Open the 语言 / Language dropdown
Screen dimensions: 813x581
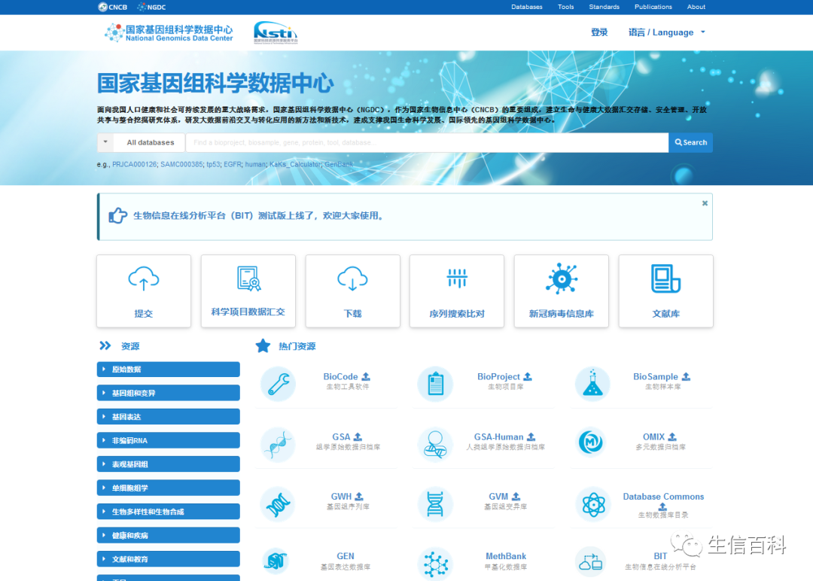667,32
